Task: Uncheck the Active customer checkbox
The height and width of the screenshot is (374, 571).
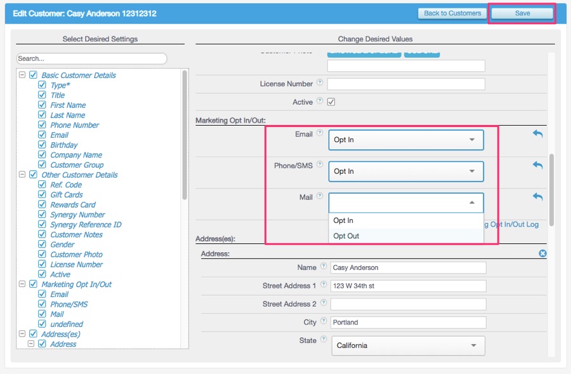Action: pyautogui.click(x=331, y=102)
